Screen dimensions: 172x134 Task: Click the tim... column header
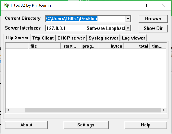[158, 46]
